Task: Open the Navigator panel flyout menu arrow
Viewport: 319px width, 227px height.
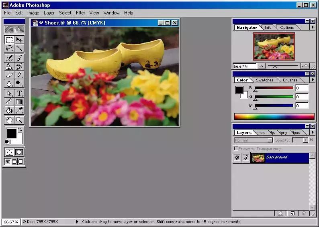Action: coord(313,27)
